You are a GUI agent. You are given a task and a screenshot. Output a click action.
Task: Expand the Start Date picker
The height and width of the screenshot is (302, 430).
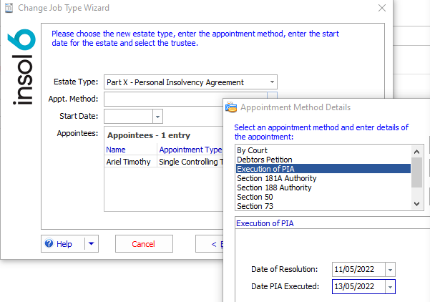click(x=158, y=116)
